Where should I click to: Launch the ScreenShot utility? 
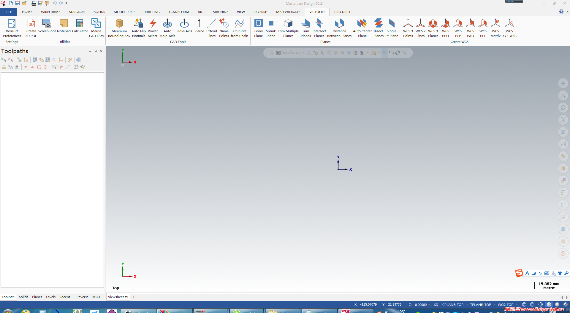click(x=47, y=26)
